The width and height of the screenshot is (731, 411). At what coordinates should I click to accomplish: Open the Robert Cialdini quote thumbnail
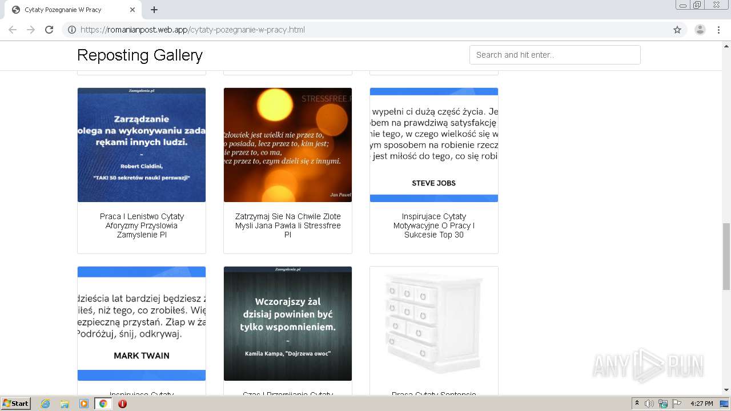tap(142, 145)
